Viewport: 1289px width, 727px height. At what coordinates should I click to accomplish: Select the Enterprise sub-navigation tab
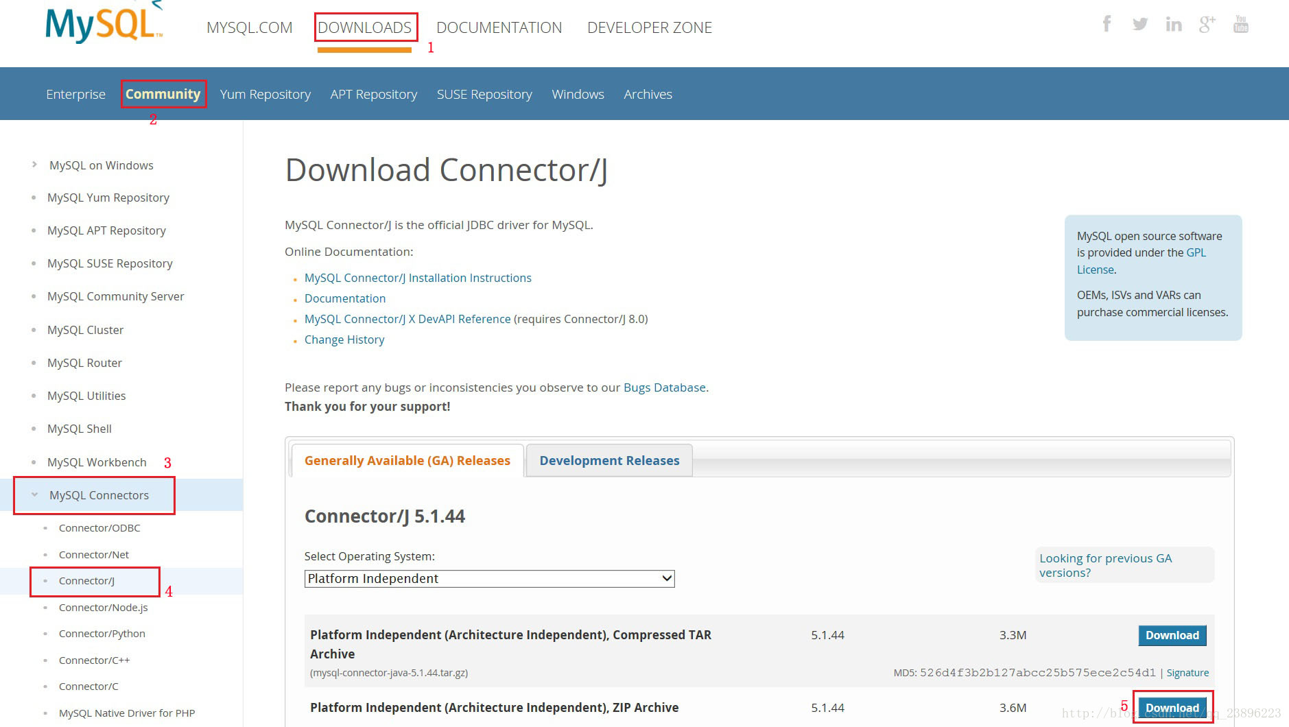pyautogui.click(x=75, y=94)
